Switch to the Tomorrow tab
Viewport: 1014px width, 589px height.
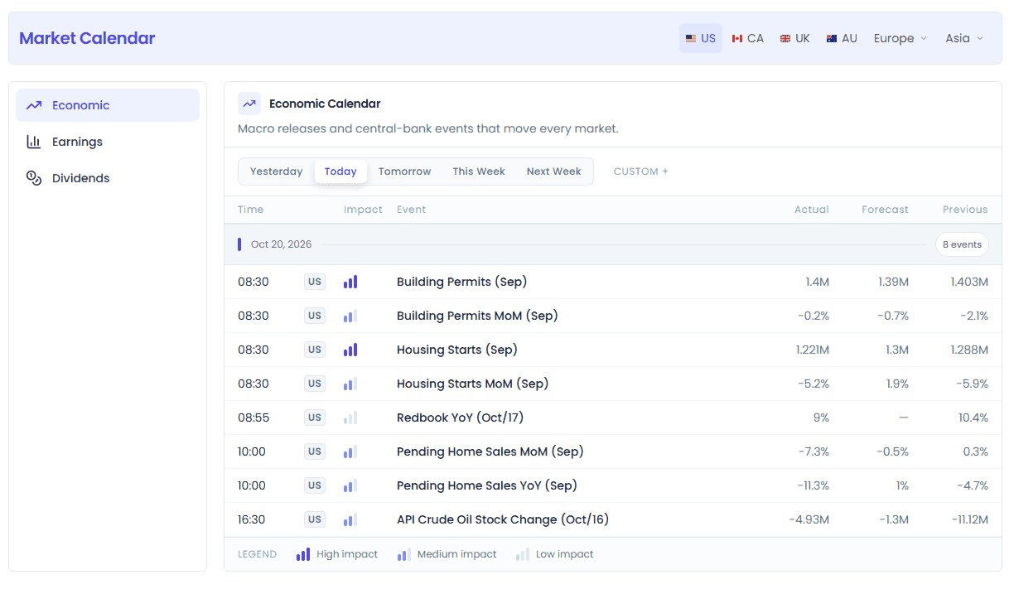[405, 171]
